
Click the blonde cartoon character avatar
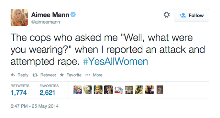98,90
